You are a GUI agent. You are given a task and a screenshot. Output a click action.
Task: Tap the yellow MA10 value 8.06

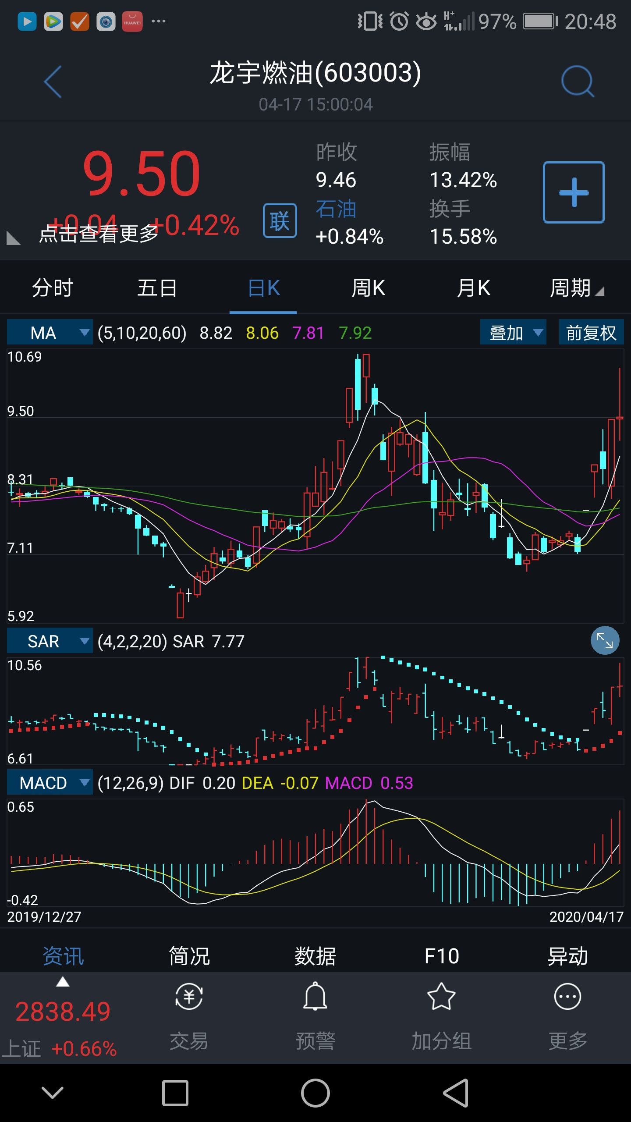pos(262,333)
